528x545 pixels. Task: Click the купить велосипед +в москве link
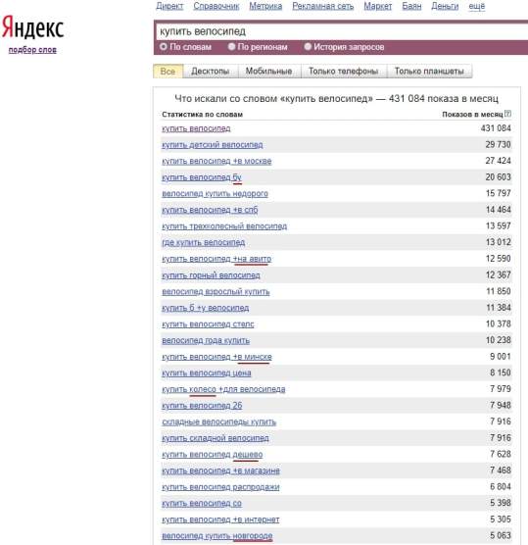216,161
